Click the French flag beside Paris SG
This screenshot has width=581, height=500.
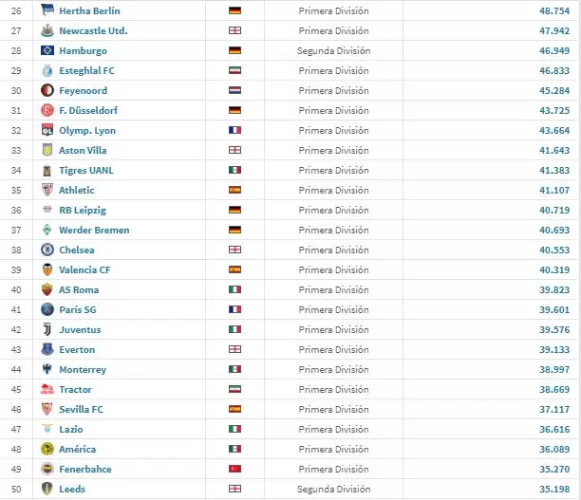(235, 309)
